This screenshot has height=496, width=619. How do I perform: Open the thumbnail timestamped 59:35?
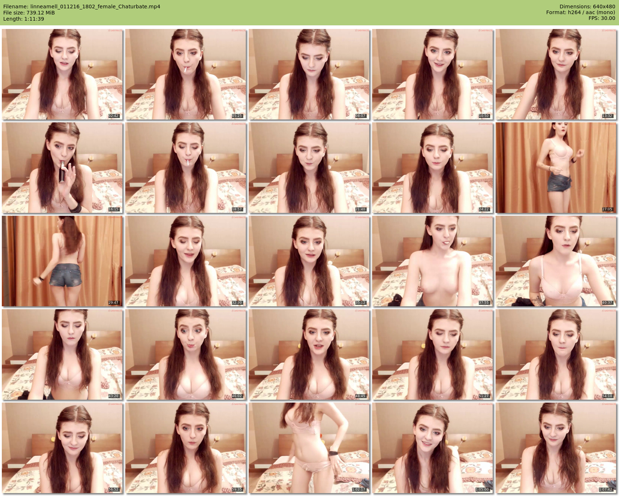click(x=186, y=448)
